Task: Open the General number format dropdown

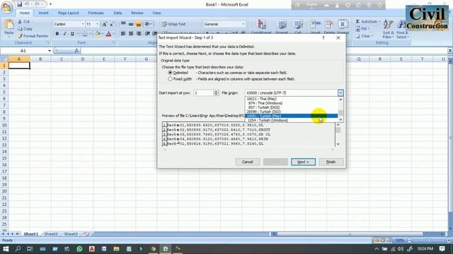Action: 243,24
